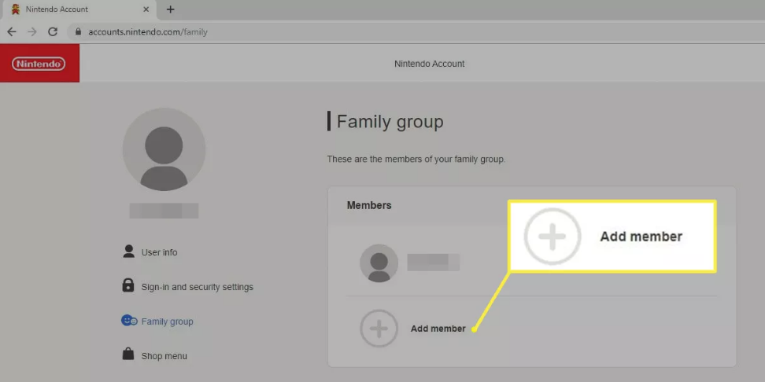
Task: Click the large profile avatar picture
Action: tap(164, 149)
